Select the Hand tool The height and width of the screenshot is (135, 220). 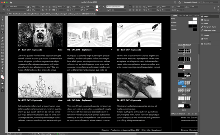[3, 68]
